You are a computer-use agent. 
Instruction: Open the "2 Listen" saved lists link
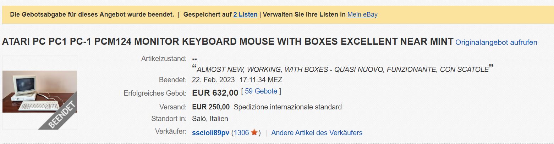click(245, 14)
